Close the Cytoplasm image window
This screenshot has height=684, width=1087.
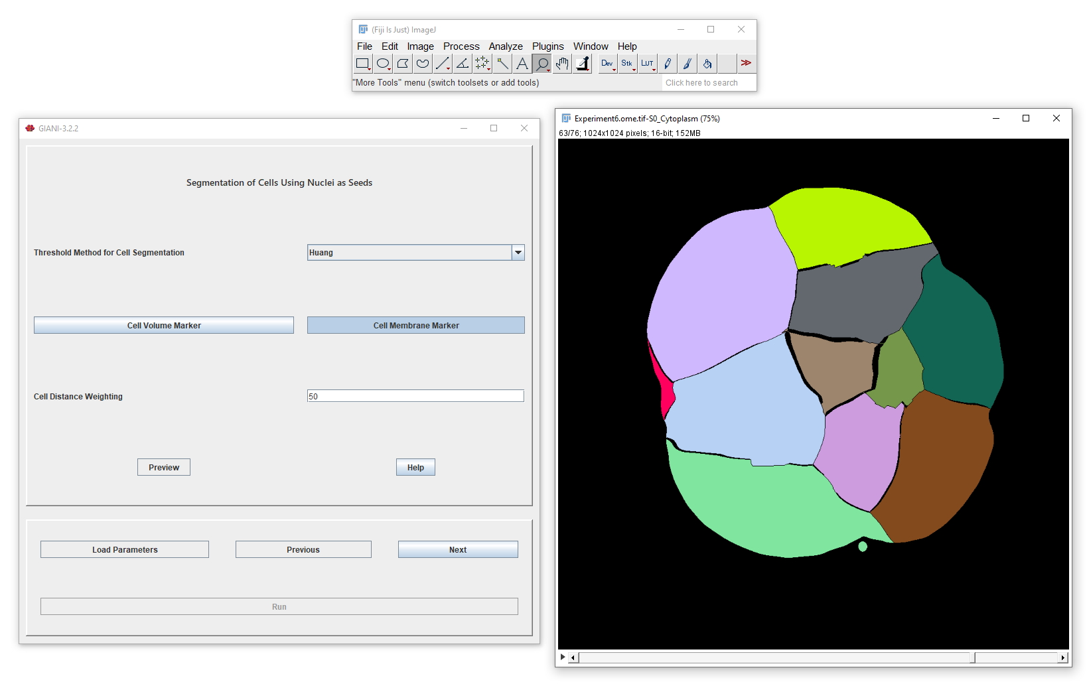[1056, 118]
